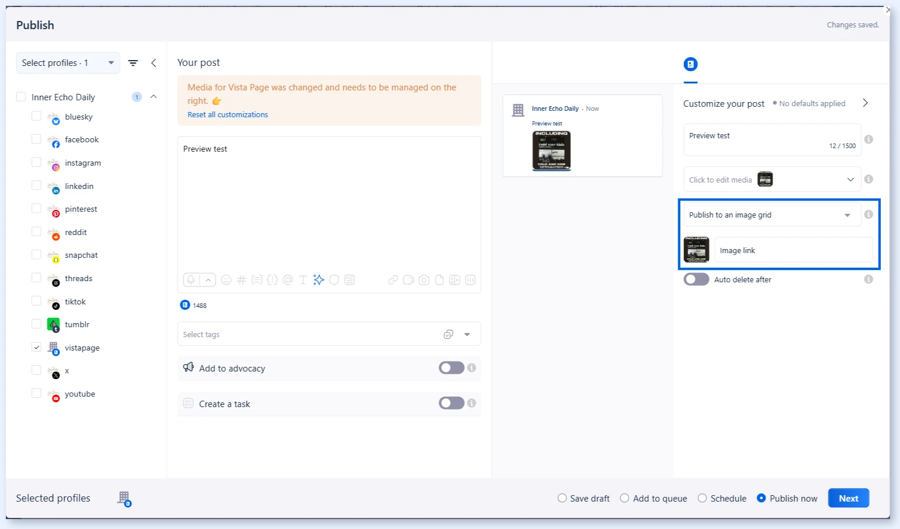Click the video camera attach icon

(409, 280)
